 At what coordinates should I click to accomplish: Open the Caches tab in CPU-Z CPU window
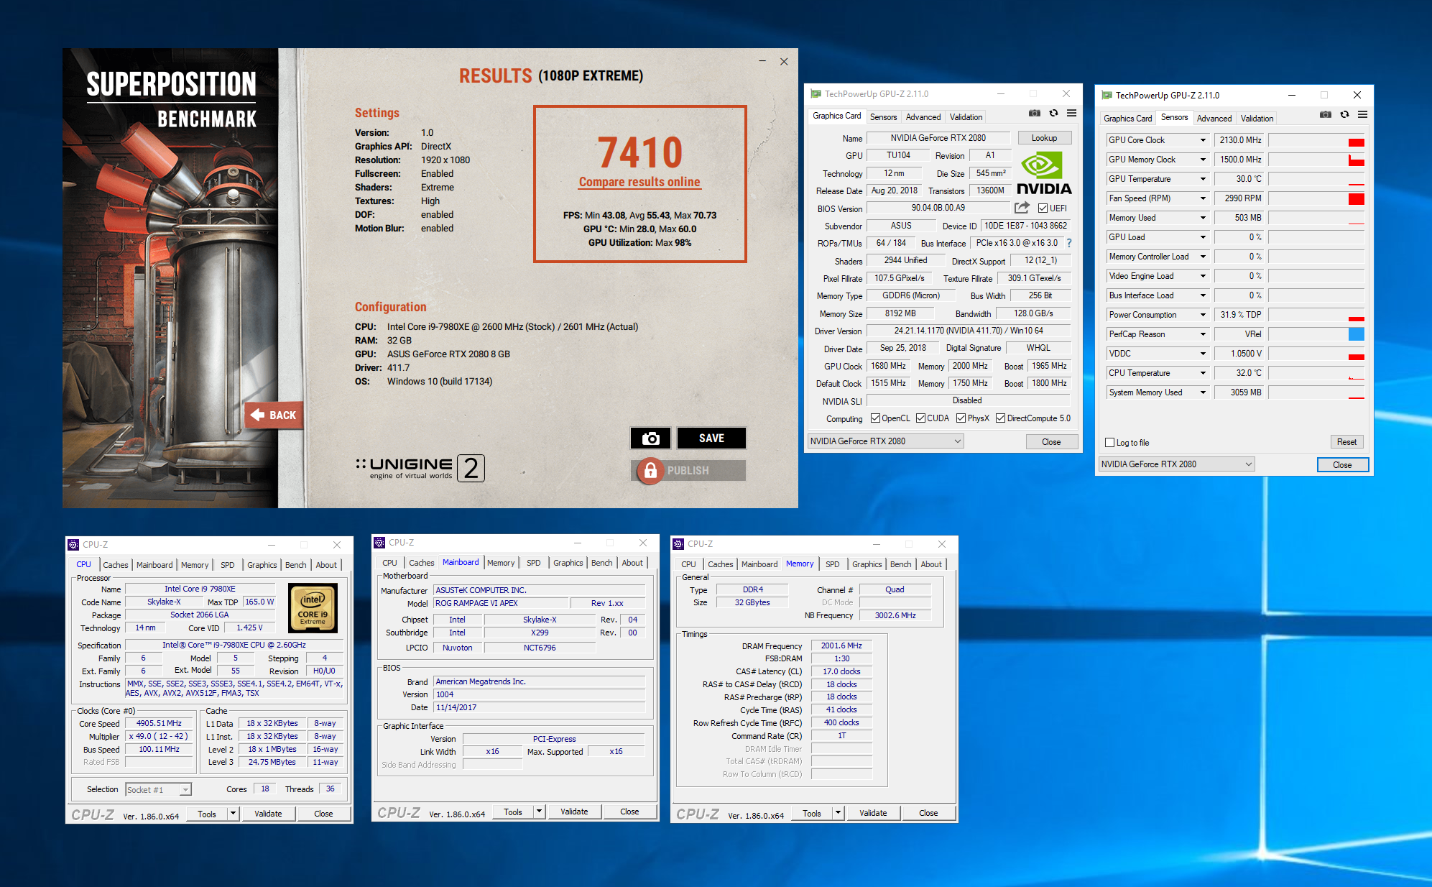coord(115,565)
